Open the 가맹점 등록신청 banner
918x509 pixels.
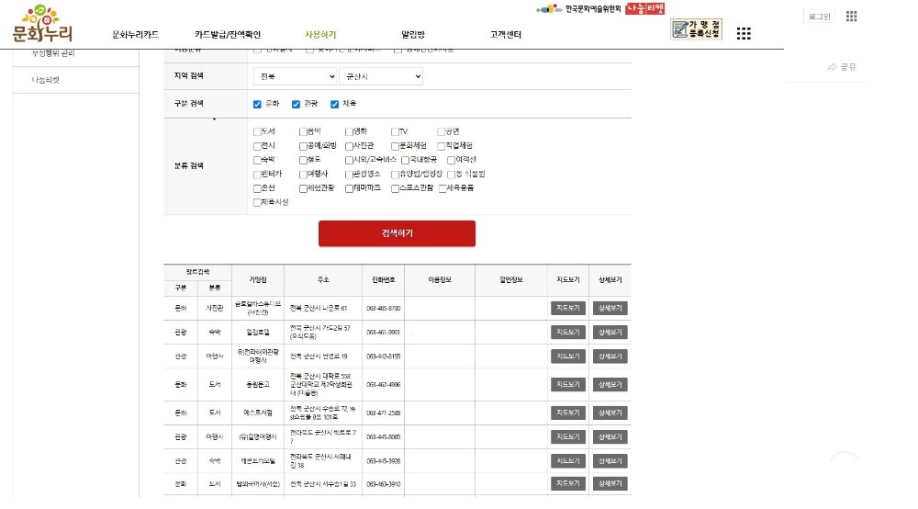click(696, 28)
